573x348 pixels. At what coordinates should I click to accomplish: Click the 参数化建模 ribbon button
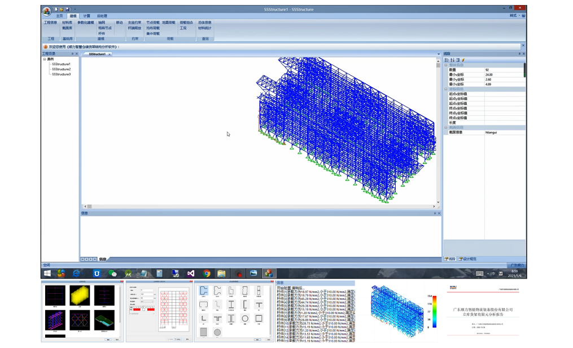86,23
